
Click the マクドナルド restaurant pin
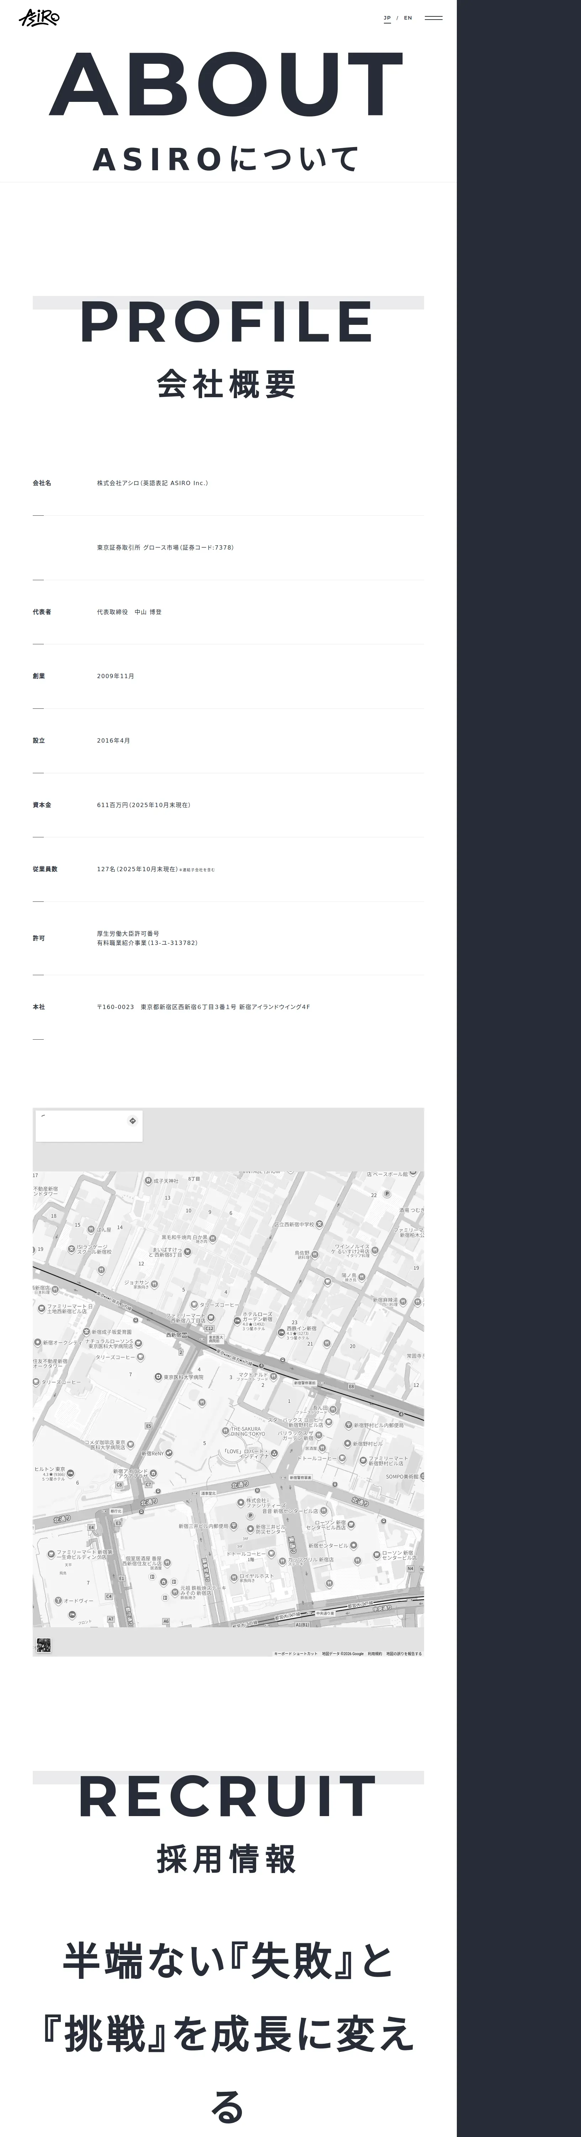click(274, 1376)
